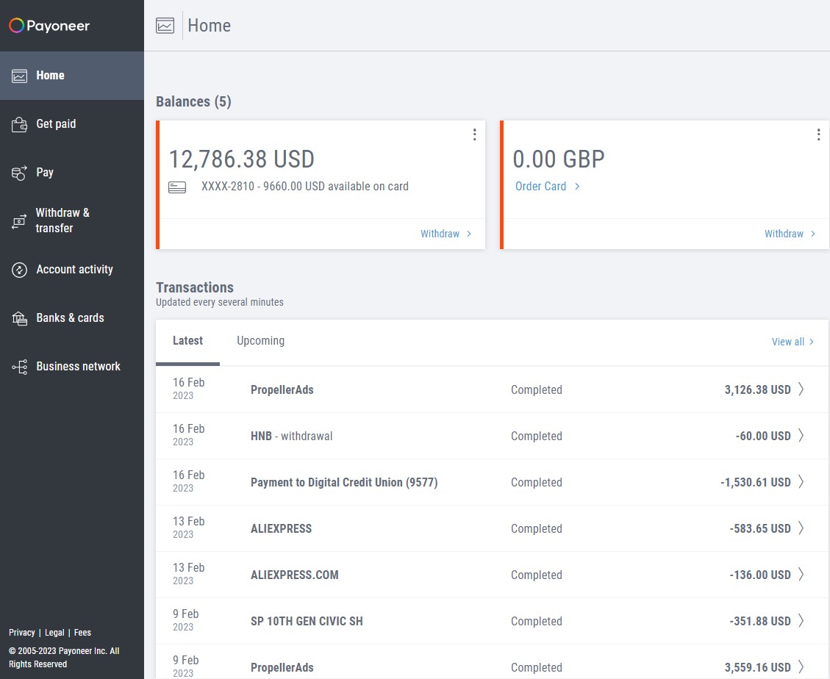Click View all transactions link
830x679 pixels.
pos(793,342)
